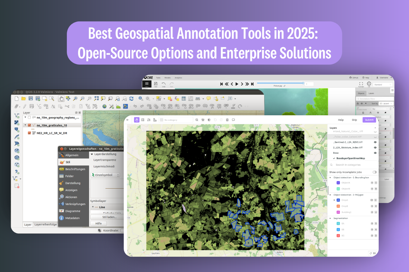Click the image adjustment sliders icon in annotation toolbar
Screen dimensions: 409x272
[x=203, y=120]
